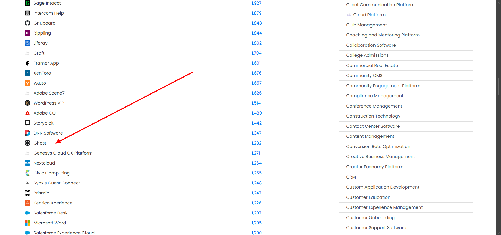Viewport: 501px width, 235px height.
Task: Click the Liferay logo icon
Action: click(x=28, y=43)
